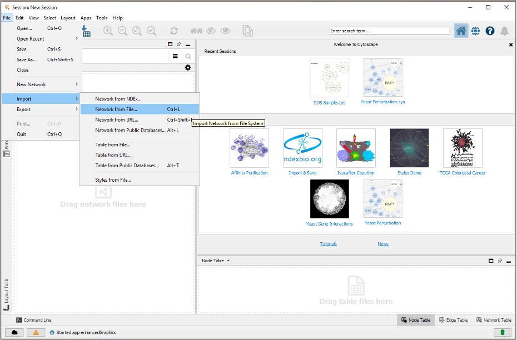Viewport: 517px width, 340px height.
Task: Select Network from NDEx menu item
Action: click(x=140, y=99)
